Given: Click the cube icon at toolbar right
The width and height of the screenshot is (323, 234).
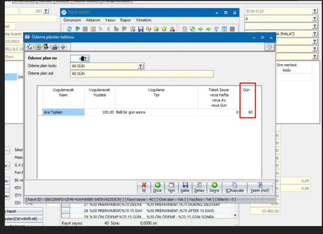Looking at the screenshot, I should point(269,47).
